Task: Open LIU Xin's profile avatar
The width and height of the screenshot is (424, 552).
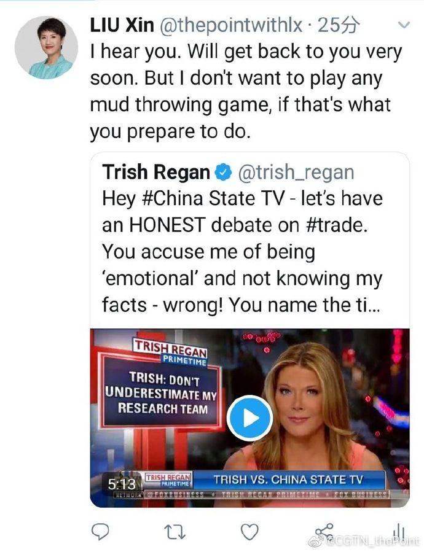Action: coord(46,48)
